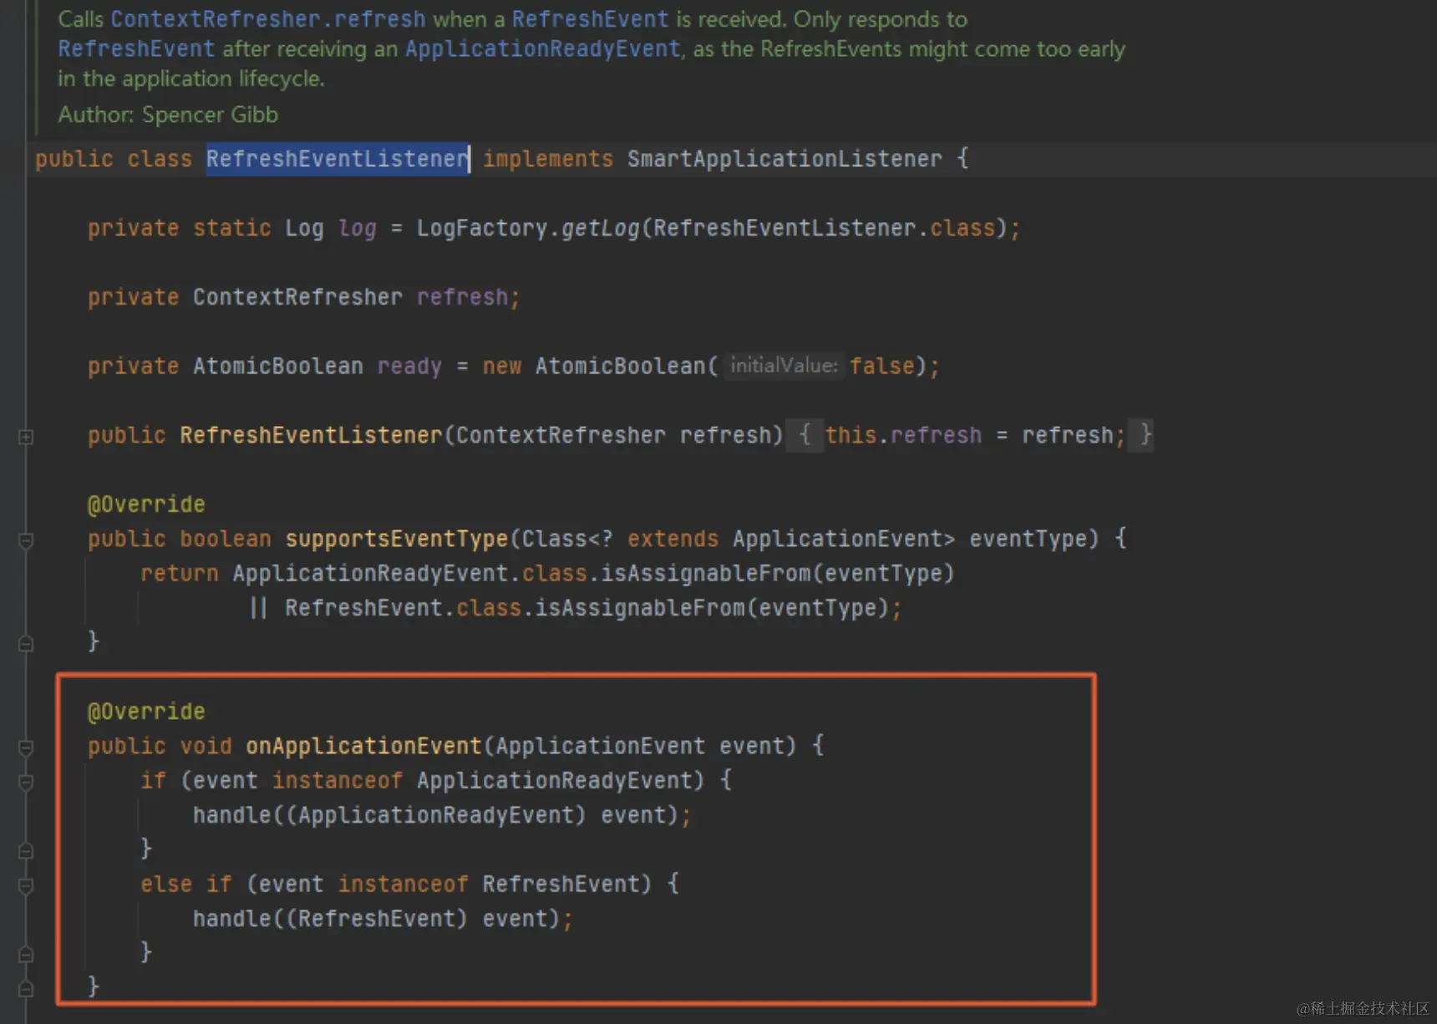Click fold end marker of supportsEventType method
Image resolution: width=1437 pixels, height=1024 pixels.
(26, 643)
